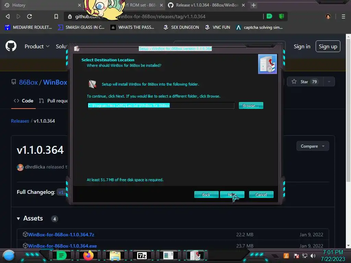
Task: Star the repository
Action: tap(305, 82)
